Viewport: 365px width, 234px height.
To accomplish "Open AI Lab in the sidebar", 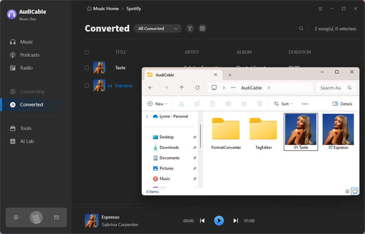I will pyautogui.click(x=22, y=141).
